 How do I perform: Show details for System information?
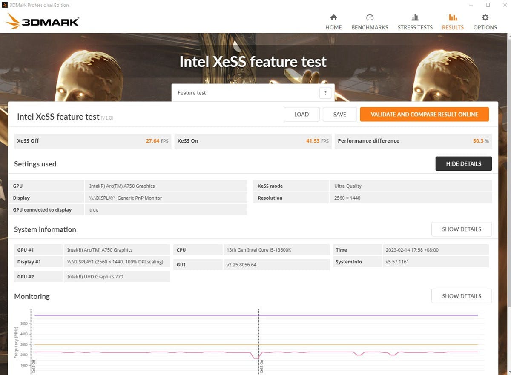tap(462, 229)
